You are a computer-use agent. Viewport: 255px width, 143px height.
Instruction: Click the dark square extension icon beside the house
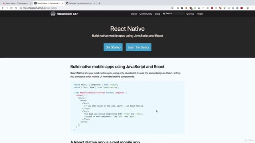coord(182,8)
